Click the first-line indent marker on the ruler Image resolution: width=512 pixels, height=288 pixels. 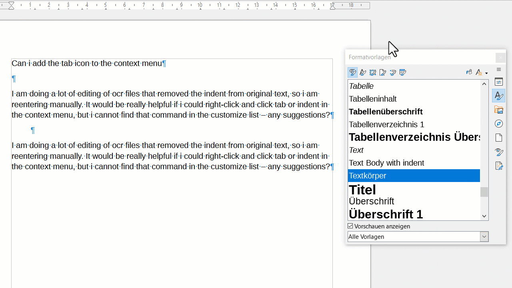pos(11,4)
